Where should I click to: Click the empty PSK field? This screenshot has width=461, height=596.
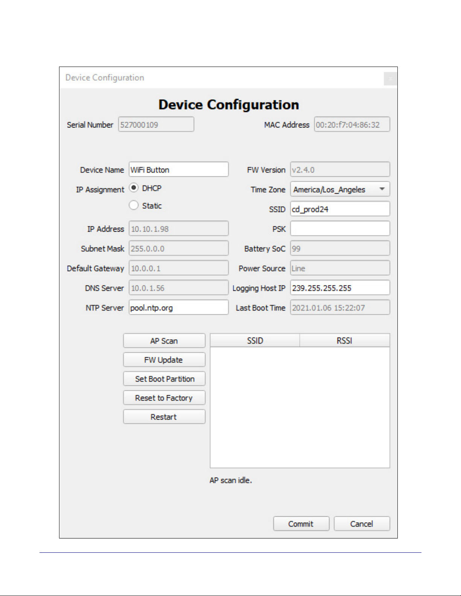click(340, 229)
